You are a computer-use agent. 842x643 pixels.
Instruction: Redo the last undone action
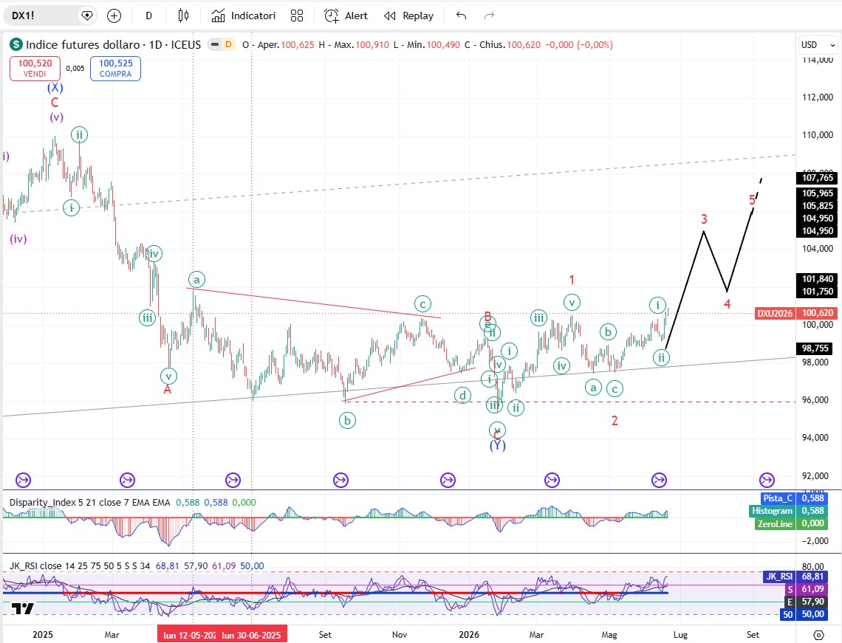489,16
